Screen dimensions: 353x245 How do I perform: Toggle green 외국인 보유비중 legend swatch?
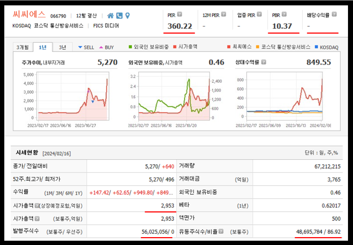[130, 47]
